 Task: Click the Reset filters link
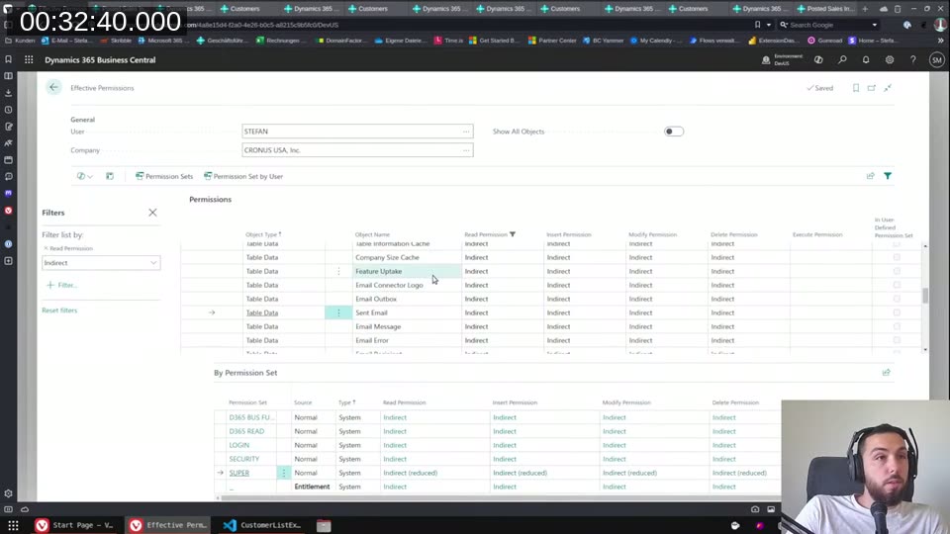click(x=59, y=310)
